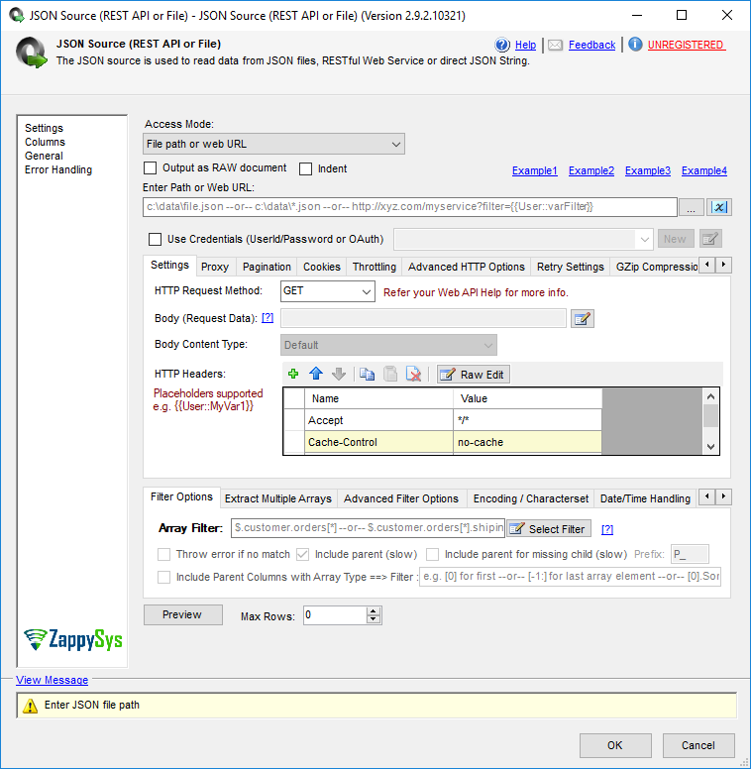Viewport: 751px width, 769px height.
Task: Click the UNREGISTERED link
Action: coord(686,46)
